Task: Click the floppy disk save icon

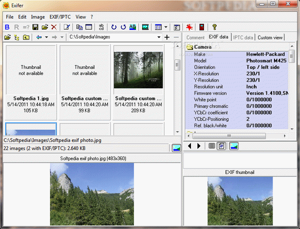Action: pos(35,27)
